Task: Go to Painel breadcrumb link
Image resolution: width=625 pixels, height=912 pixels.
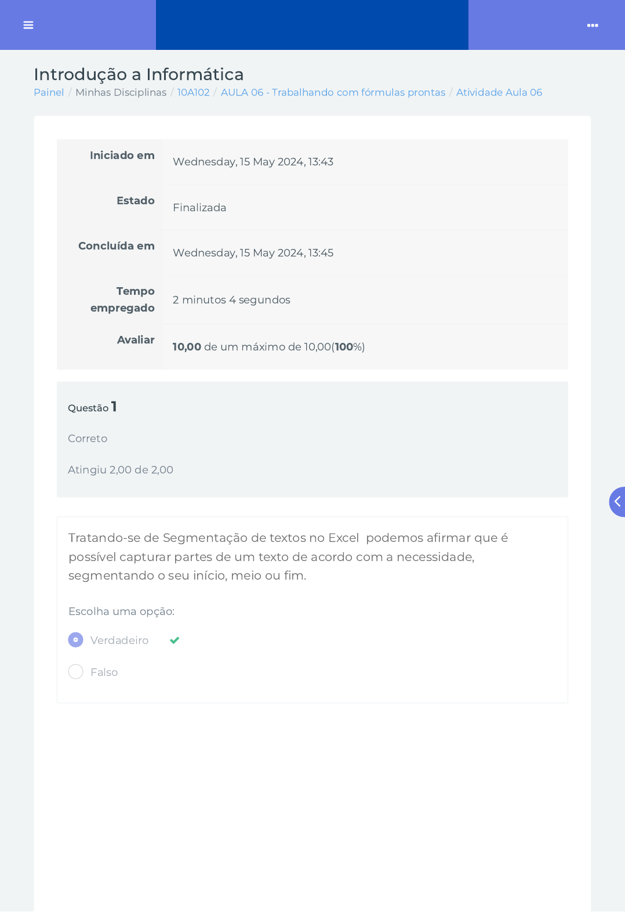Action: [x=49, y=92]
